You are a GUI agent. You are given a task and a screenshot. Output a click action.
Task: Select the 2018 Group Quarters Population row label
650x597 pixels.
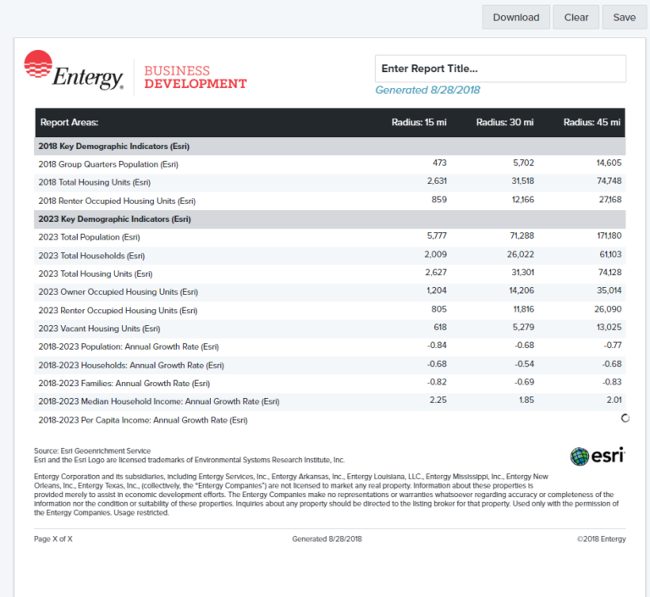[x=108, y=164]
